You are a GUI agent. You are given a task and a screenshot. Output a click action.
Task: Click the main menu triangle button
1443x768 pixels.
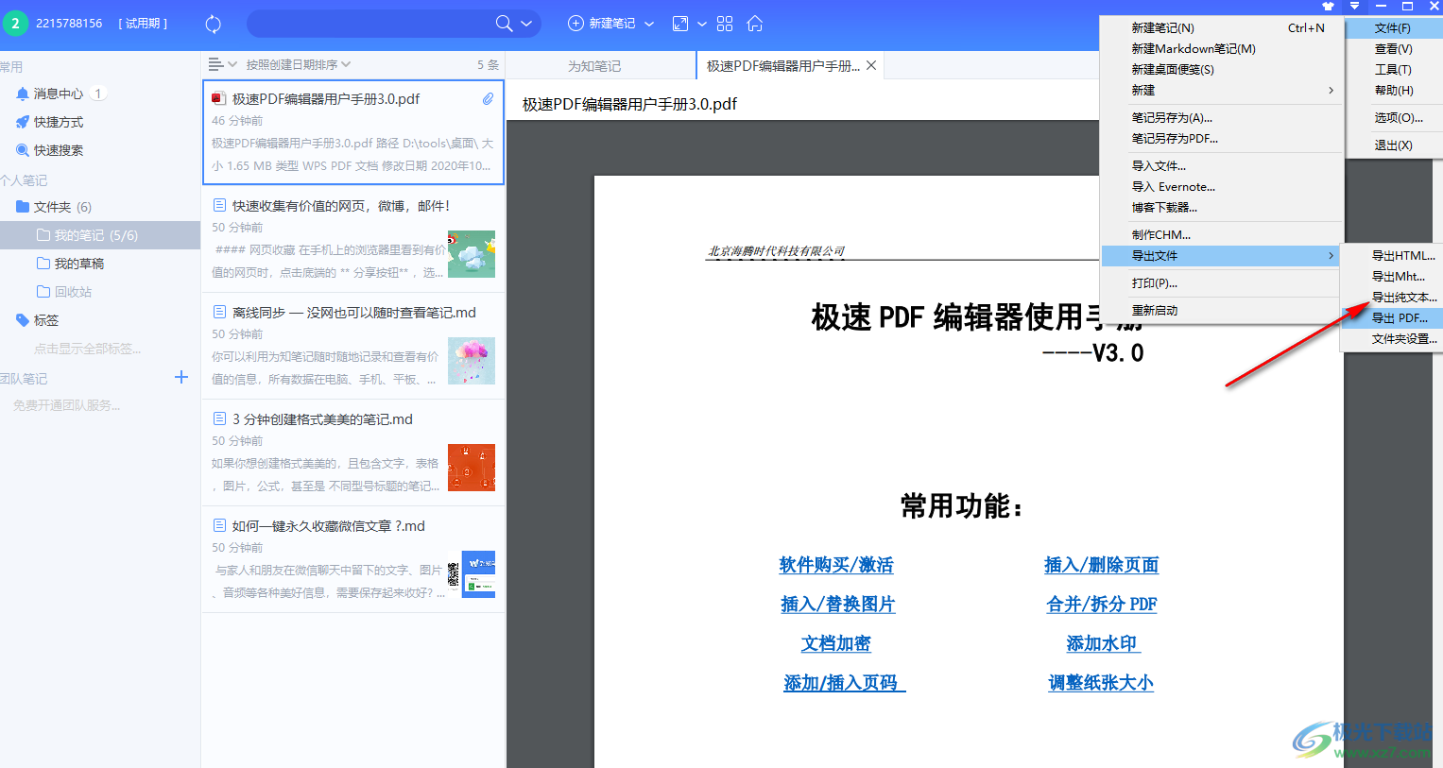tap(1354, 6)
